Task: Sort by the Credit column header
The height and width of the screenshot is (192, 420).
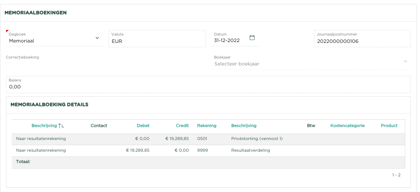Action: pyautogui.click(x=182, y=126)
